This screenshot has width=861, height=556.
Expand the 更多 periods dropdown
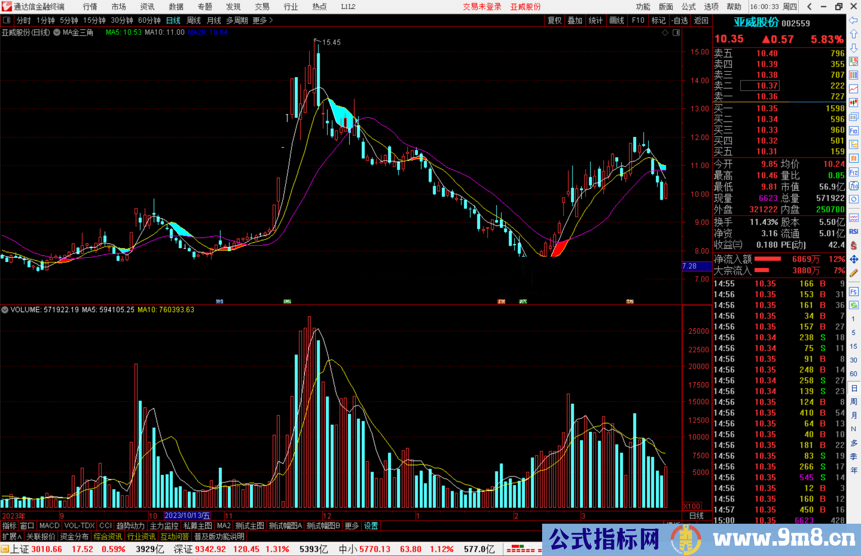(x=263, y=20)
